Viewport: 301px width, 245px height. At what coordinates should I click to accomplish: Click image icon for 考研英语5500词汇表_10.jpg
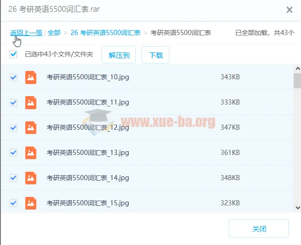[31, 77]
